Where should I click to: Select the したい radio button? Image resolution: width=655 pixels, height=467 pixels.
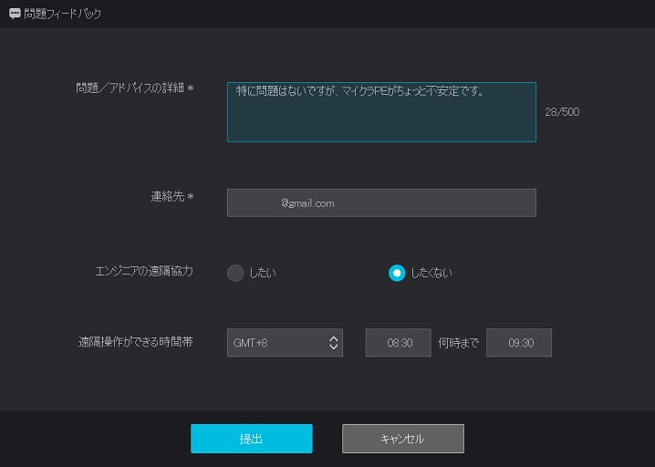(x=235, y=273)
